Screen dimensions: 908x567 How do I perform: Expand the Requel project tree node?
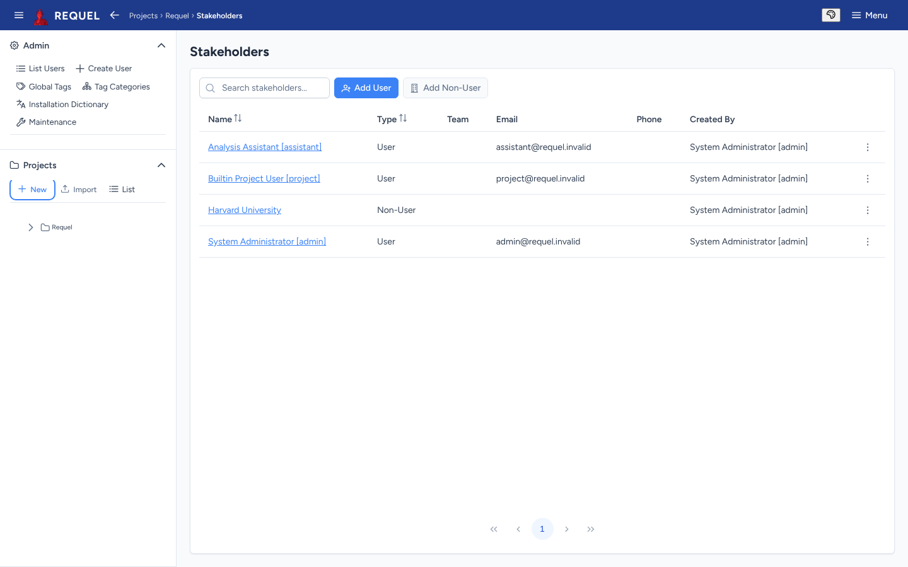[x=30, y=227]
